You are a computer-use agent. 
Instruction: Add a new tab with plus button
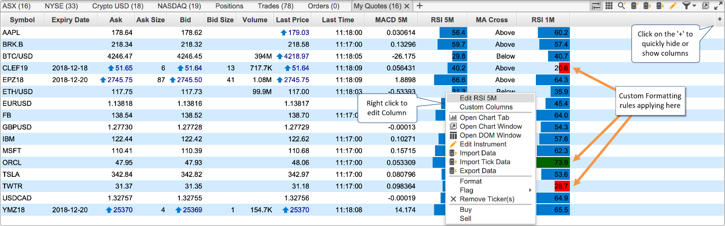tap(419, 6)
